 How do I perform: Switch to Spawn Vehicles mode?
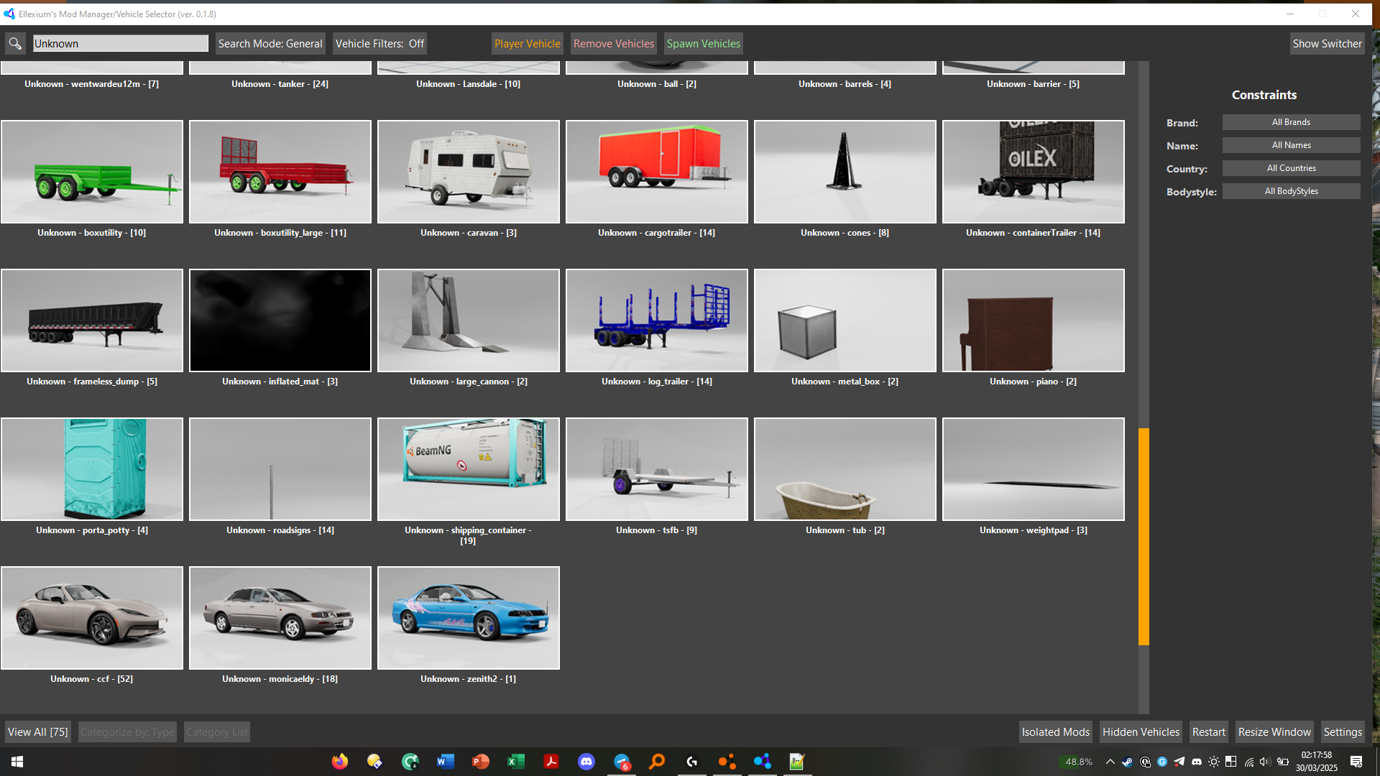pyautogui.click(x=703, y=44)
